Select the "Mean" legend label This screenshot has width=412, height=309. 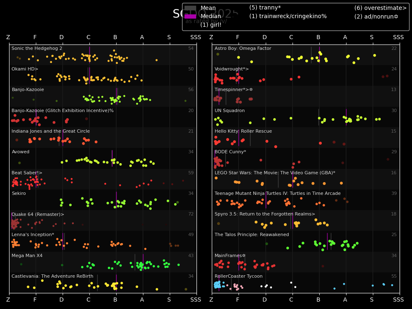(208, 8)
